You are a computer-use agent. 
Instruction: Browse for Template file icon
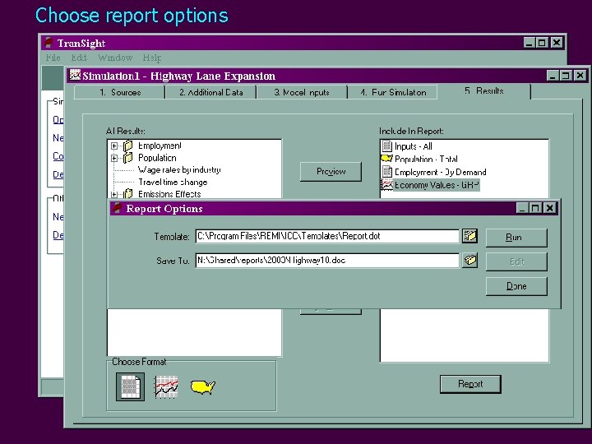click(469, 236)
